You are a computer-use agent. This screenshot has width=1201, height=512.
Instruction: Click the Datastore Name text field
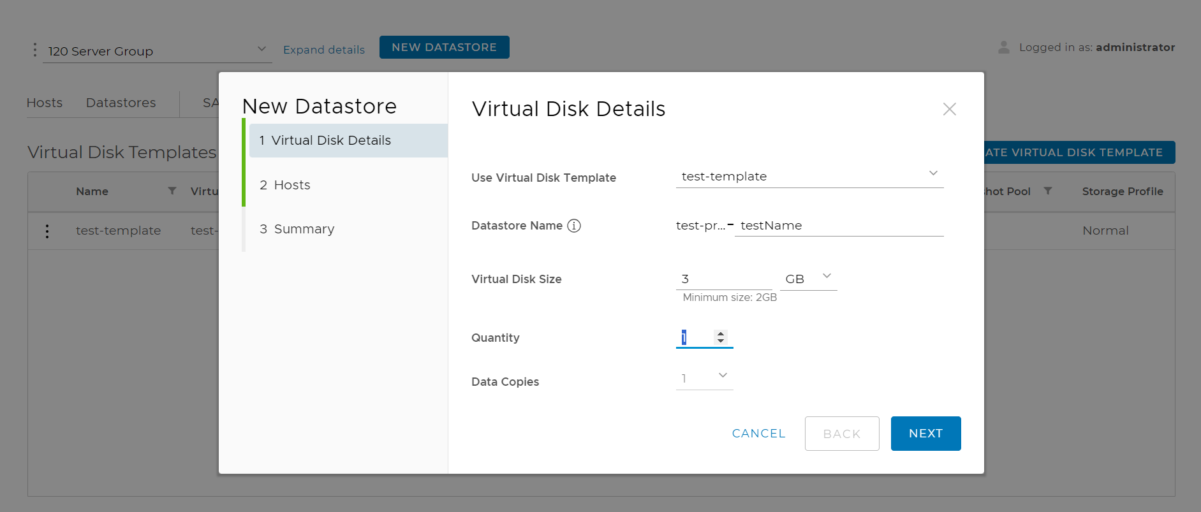point(838,226)
